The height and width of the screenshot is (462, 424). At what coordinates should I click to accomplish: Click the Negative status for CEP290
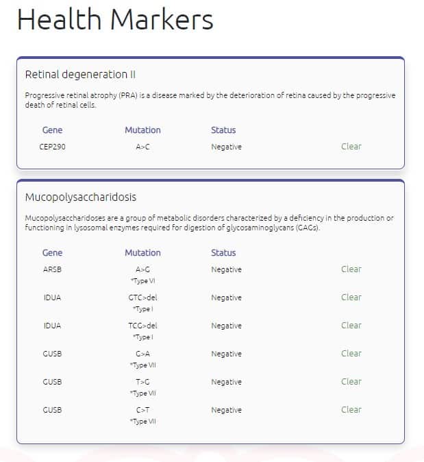pyautogui.click(x=227, y=147)
